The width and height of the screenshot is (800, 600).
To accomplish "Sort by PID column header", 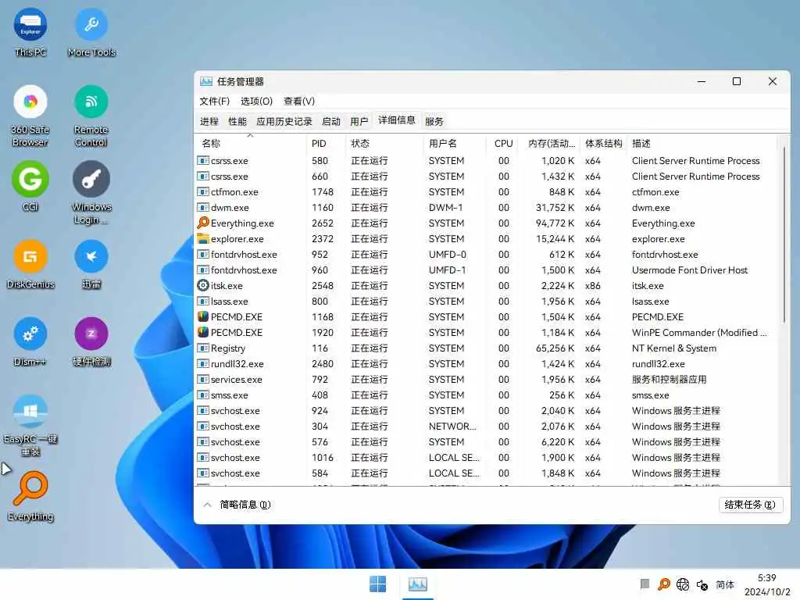I will (x=326, y=144).
